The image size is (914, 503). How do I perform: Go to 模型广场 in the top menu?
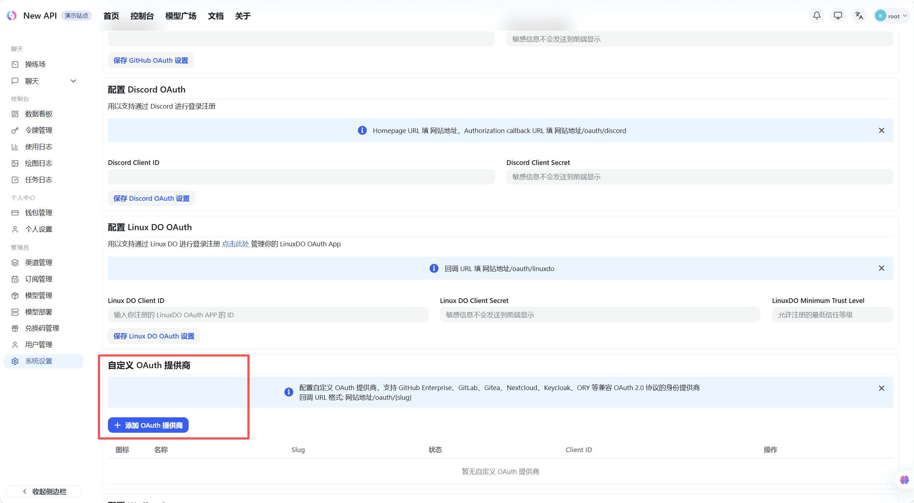click(x=180, y=16)
